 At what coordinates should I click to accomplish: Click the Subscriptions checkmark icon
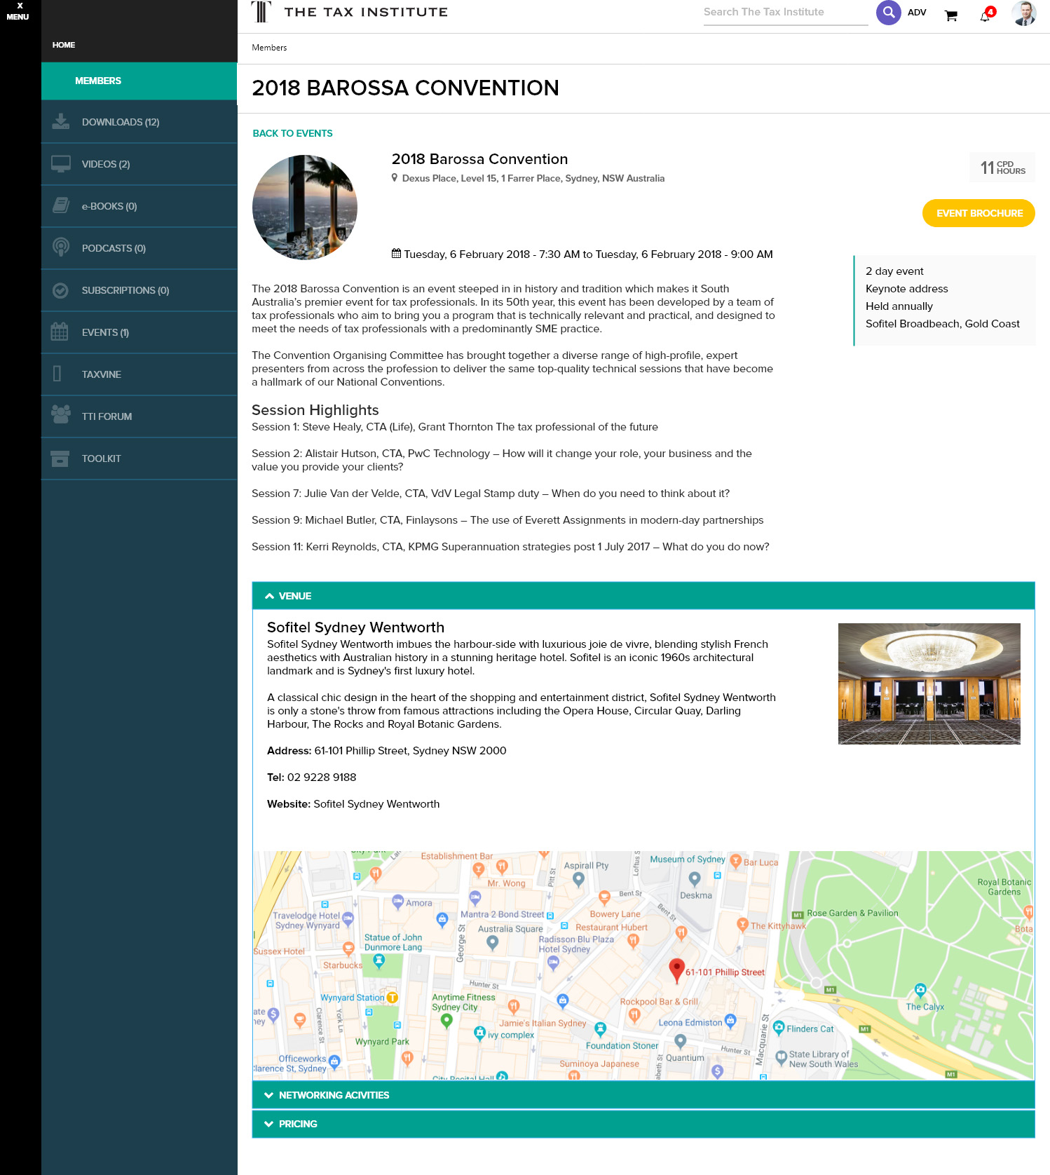[61, 290]
